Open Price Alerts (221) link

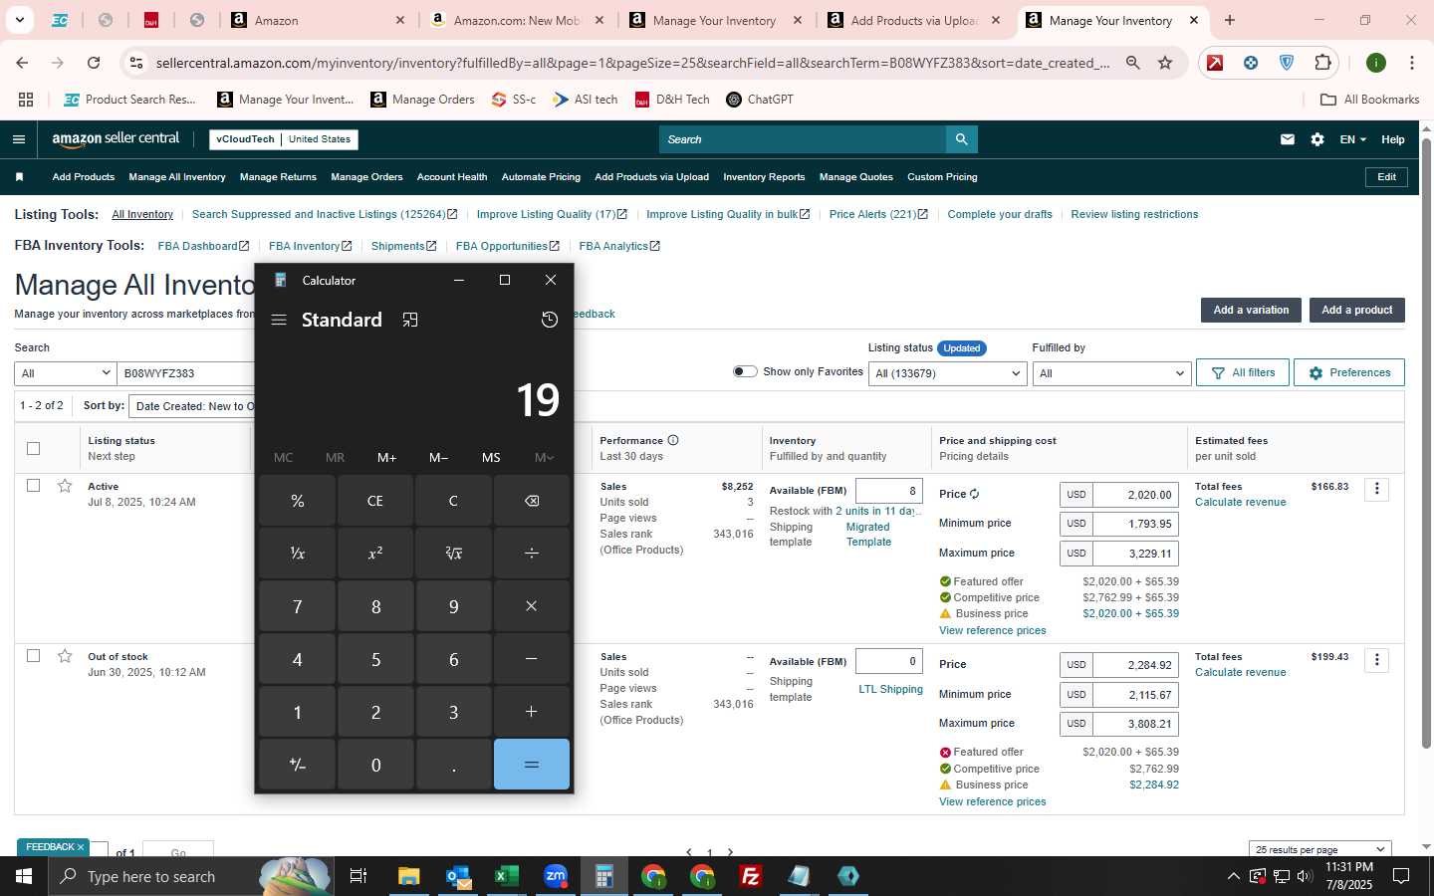878,214
